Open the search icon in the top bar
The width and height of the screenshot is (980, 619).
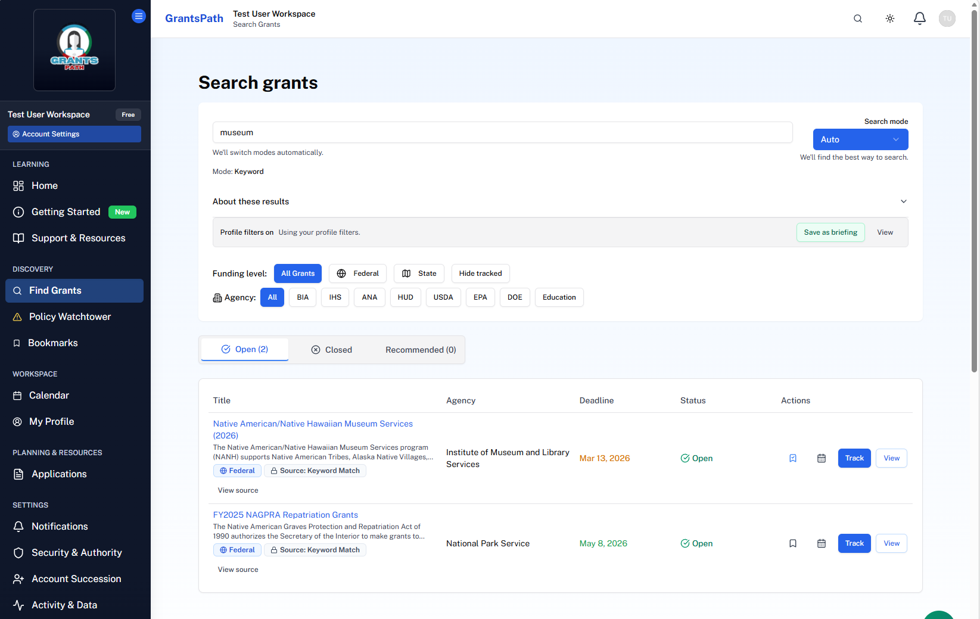(x=858, y=18)
